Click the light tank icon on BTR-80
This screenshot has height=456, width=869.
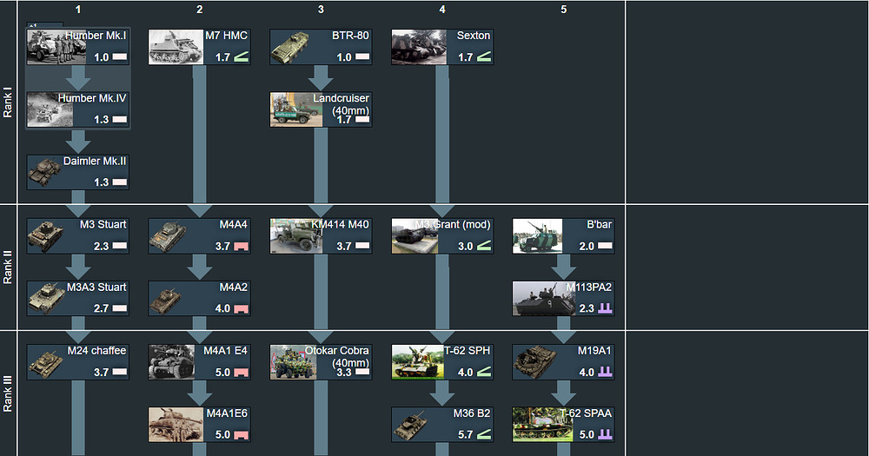[x=362, y=57]
